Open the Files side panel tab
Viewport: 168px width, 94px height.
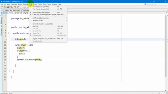pyautogui.click(x=1, y=14)
